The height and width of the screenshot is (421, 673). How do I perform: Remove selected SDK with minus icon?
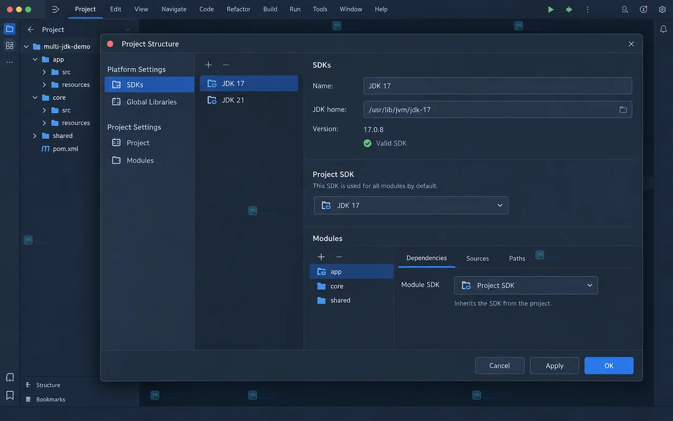click(226, 65)
